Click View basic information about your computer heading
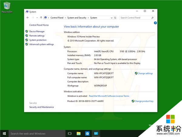Image resolution: width=182 pixels, height=137 pixels. point(91,26)
